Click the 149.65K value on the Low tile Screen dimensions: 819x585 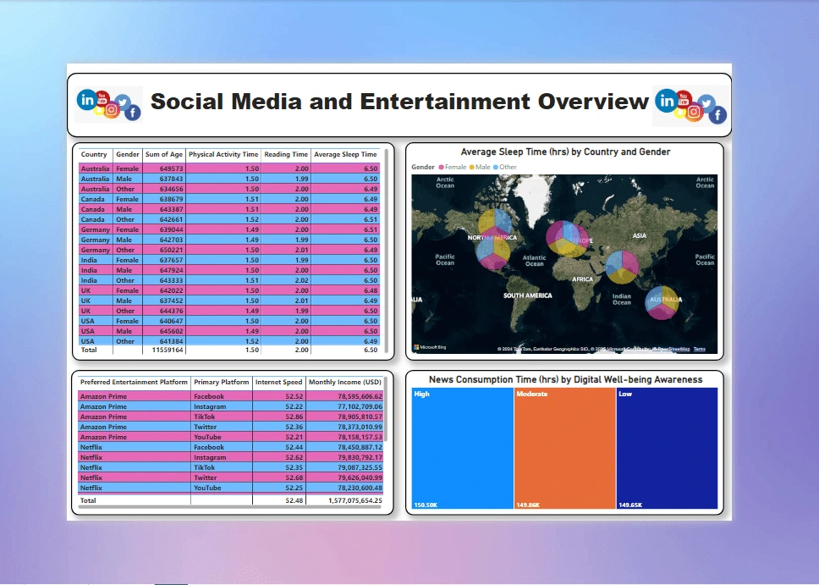click(x=630, y=505)
